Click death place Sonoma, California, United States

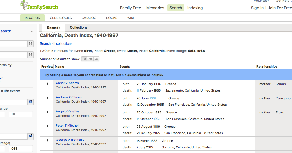187,147
